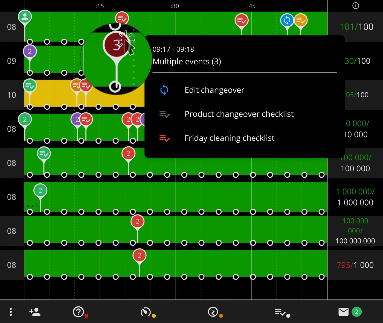Open the checklist icon in bottom bar
Image resolution: width=383 pixels, height=323 pixels.
click(x=280, y=312)
